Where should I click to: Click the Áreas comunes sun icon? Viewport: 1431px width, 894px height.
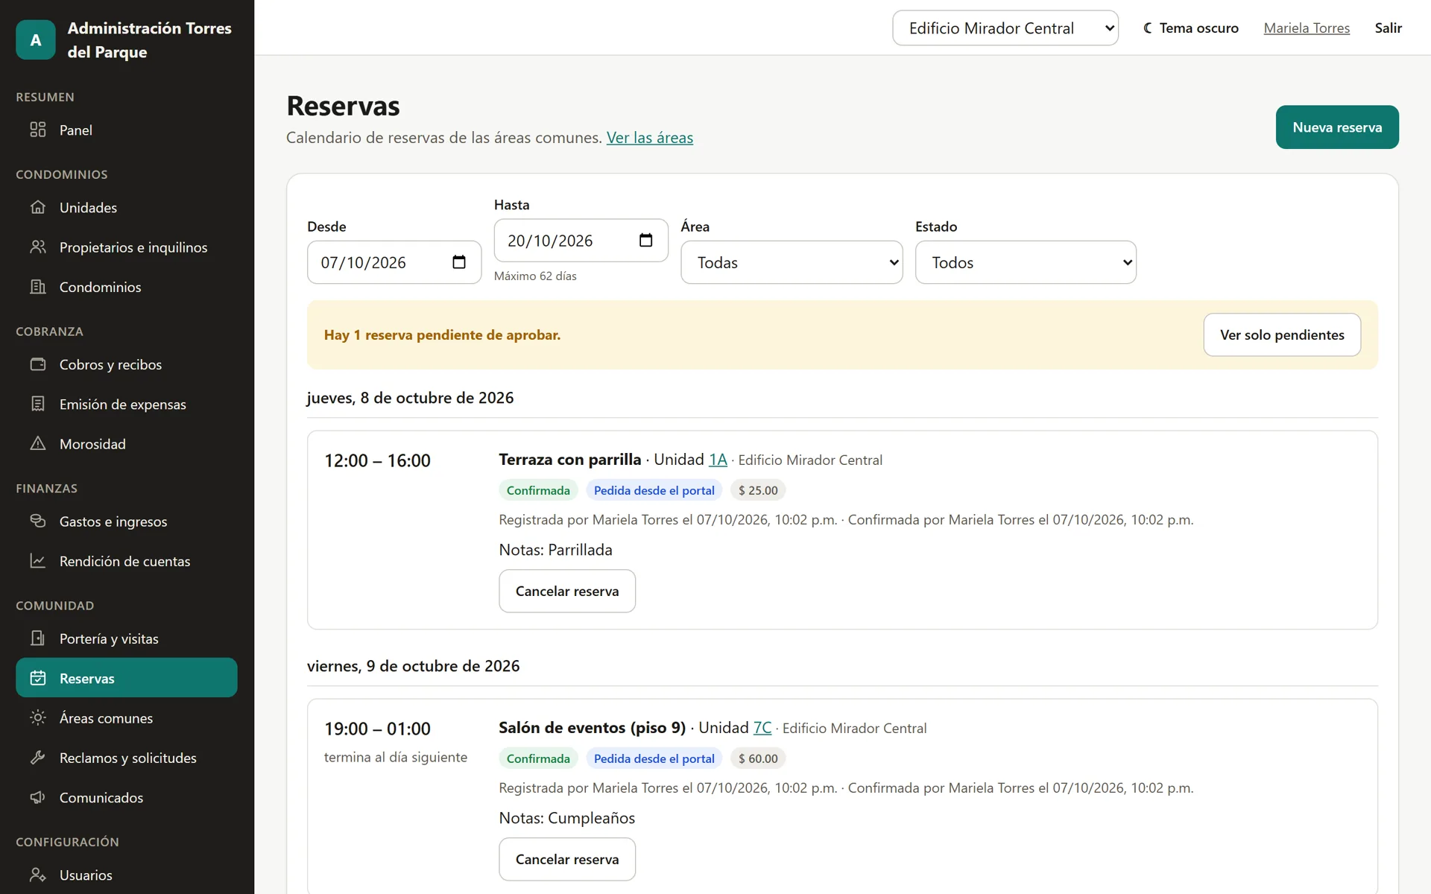[x=38, y=717]
